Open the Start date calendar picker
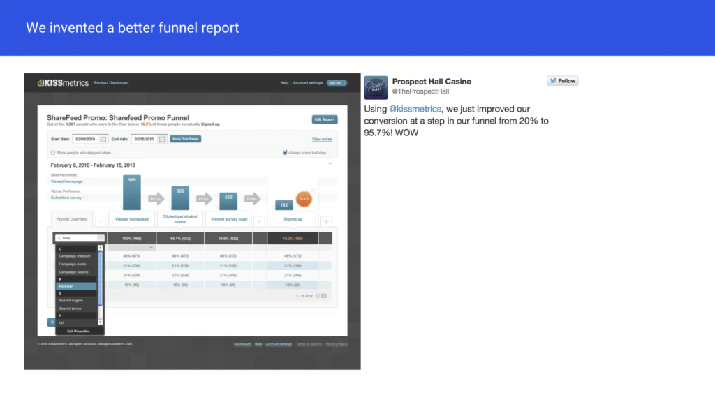Viewport: 715px width, 402px height. [103, 139]
